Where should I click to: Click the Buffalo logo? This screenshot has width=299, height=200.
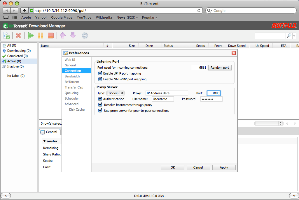[x=284, y=26]
